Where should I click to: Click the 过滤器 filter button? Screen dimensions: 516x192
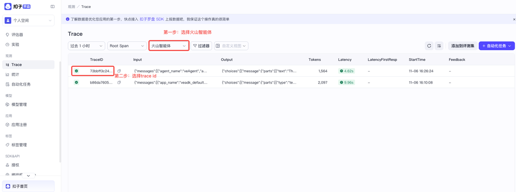click(x=201, y=46)
